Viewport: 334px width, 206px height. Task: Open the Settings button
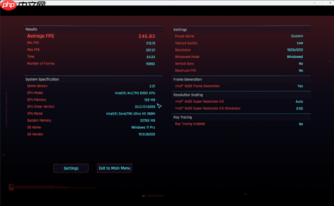[71, 168]
